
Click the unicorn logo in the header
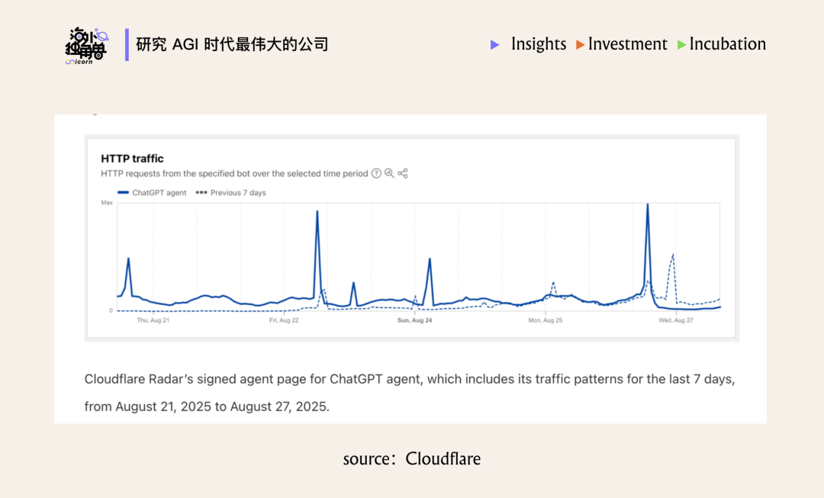86,46
